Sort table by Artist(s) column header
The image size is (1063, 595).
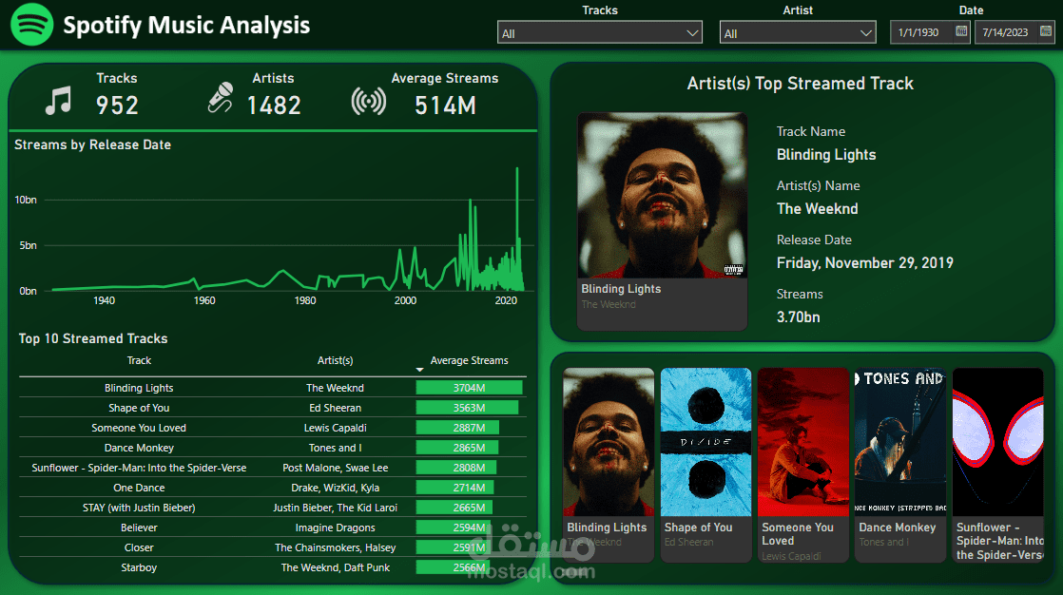coord(335,360)
